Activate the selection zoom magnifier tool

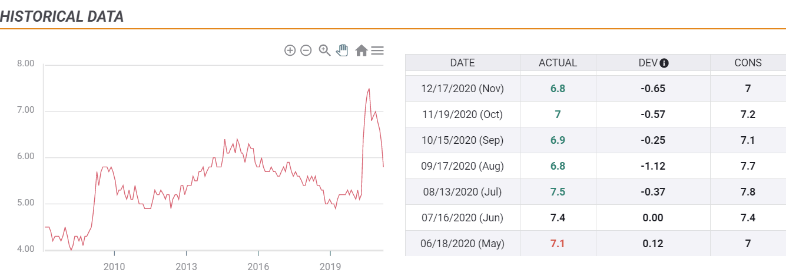[324, 50]
